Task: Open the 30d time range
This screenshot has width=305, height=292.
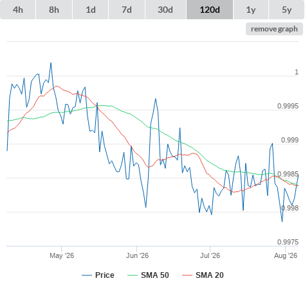Action: [x=165, y=10]
